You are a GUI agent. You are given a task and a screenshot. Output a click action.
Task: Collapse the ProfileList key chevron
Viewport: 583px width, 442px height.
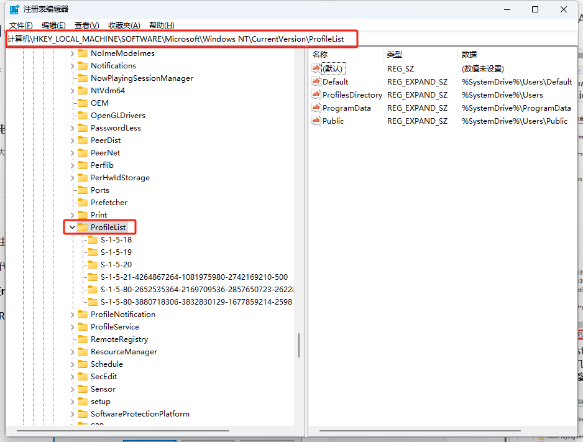(72, 227)
